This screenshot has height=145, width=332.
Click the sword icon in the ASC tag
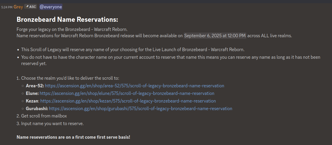point(27,7)
